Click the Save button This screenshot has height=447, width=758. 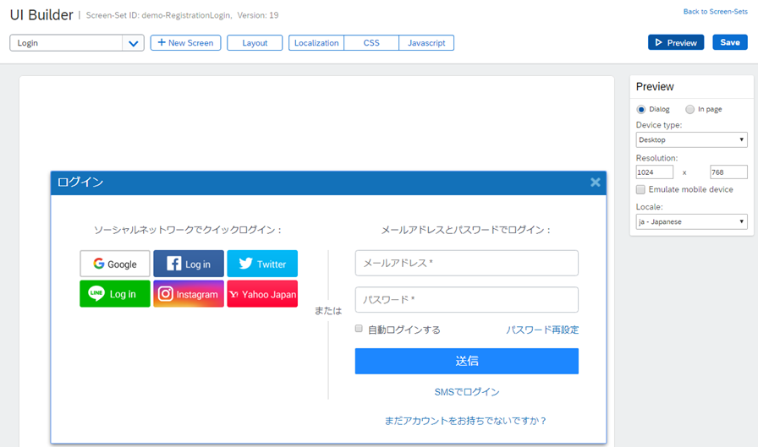(730, 42)
